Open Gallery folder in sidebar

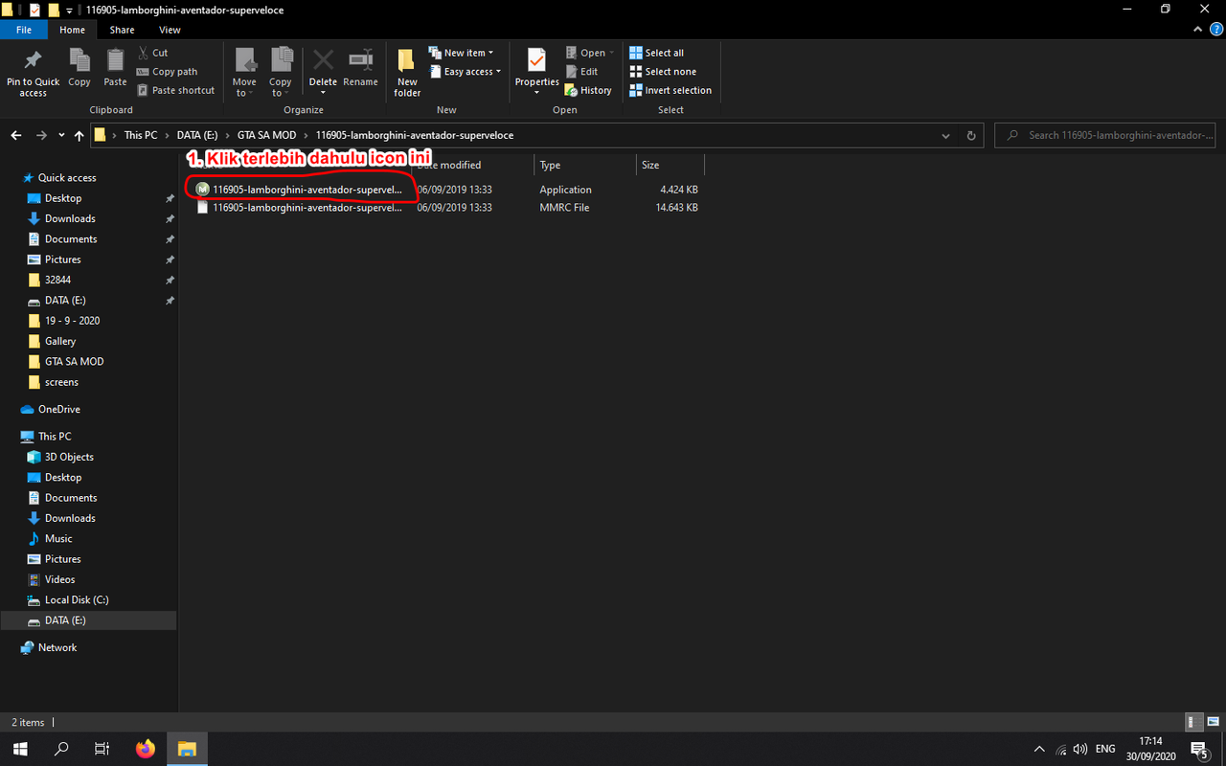pyautogui.click(x=60, y=341)
